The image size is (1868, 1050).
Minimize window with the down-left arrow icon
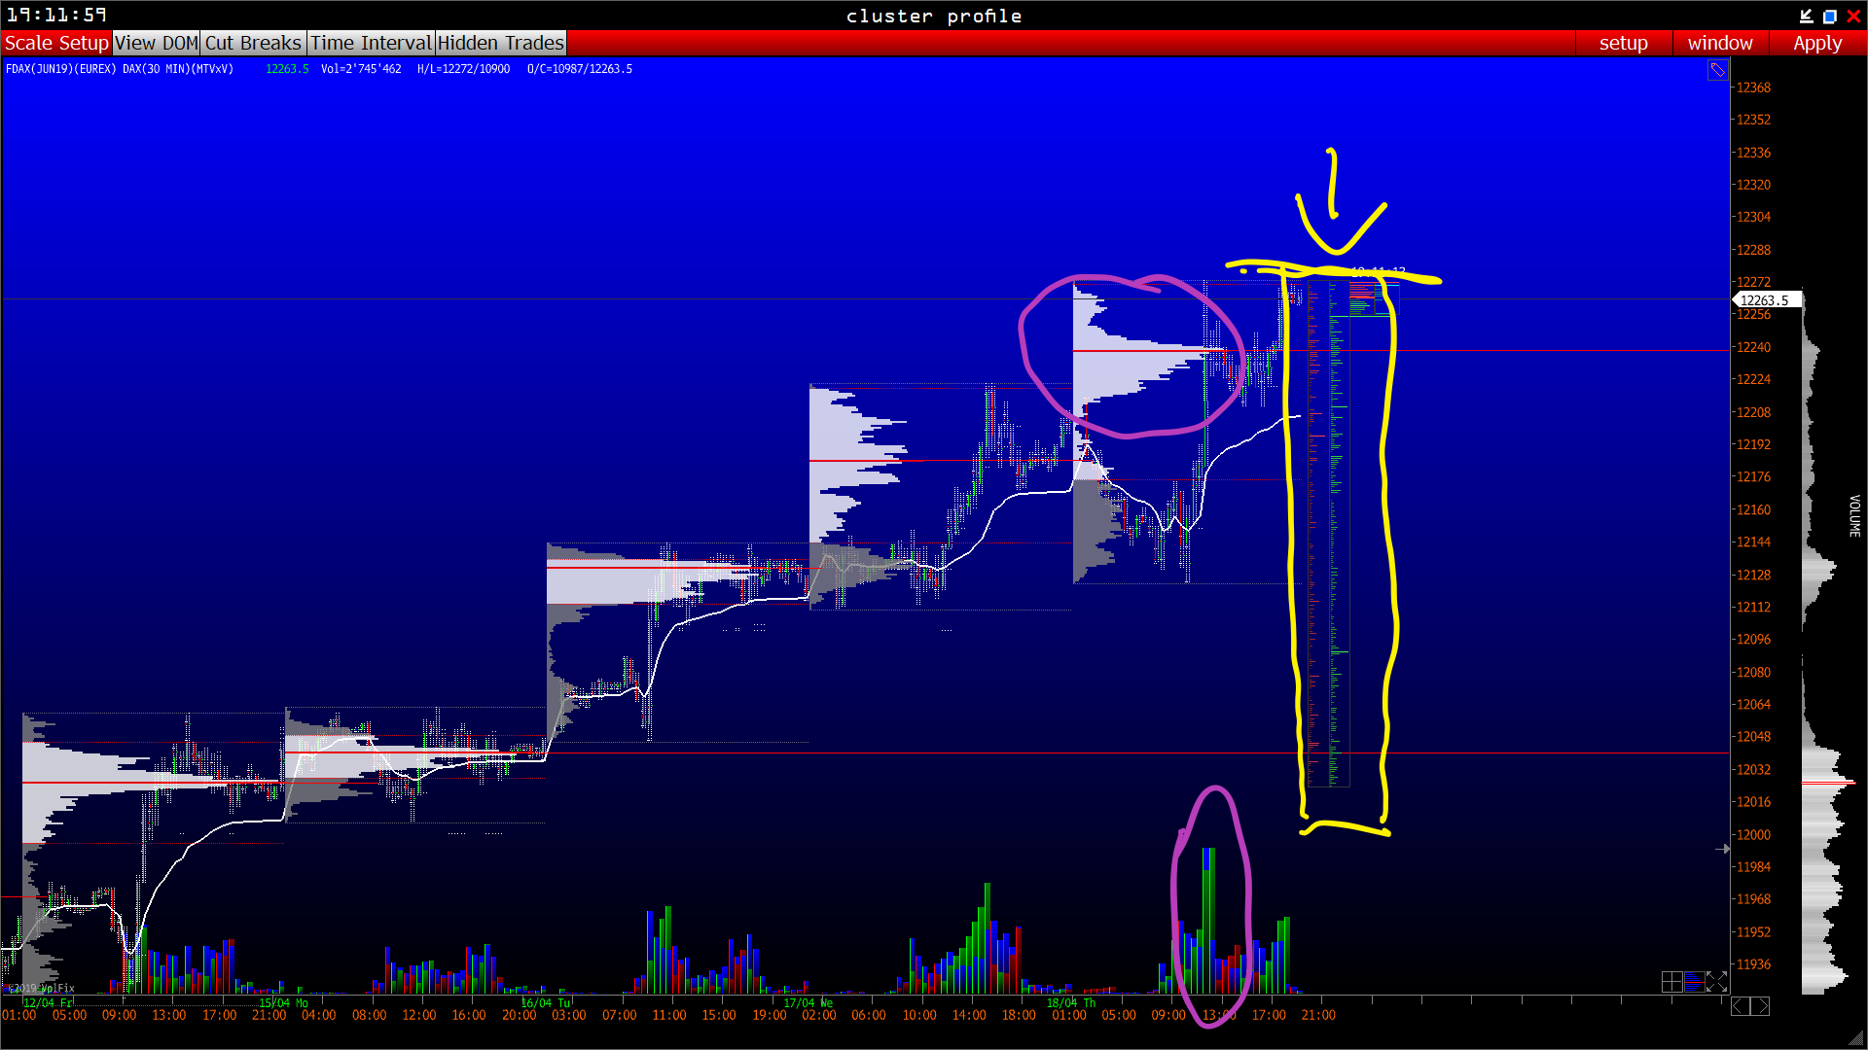[x=1807, y=16]
